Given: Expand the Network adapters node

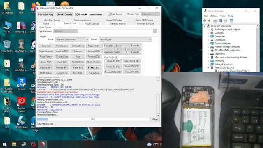Looking at the screenshot, I should tap(208, 64).
